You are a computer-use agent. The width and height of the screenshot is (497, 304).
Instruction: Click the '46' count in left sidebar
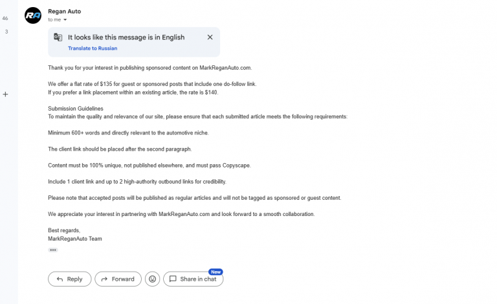[x=5, y=18]
